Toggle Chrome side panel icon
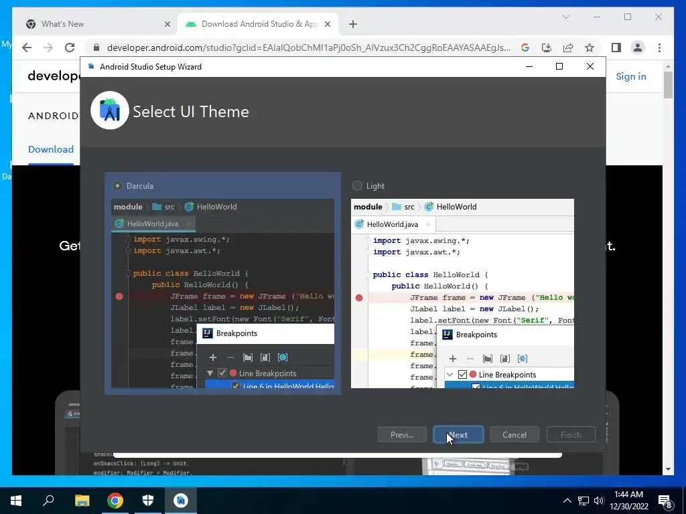The image size is (686, 514). 616,48
